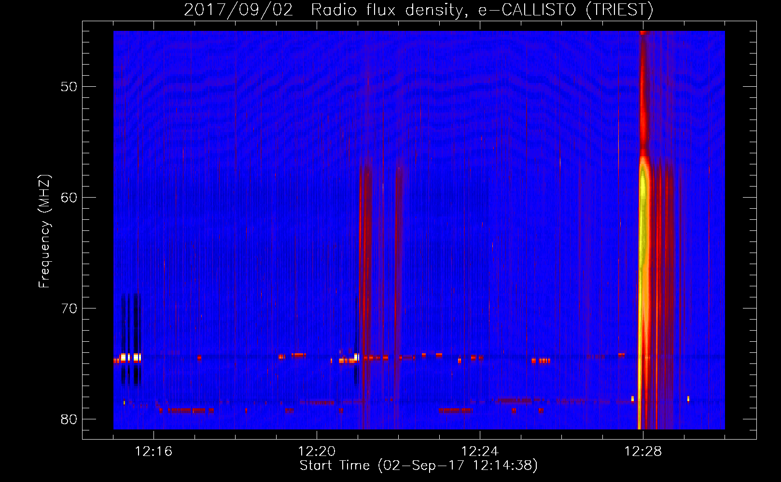The image size is (781, 482).
Task: Click the 50 frequency tick label
Action: point(70,87)
